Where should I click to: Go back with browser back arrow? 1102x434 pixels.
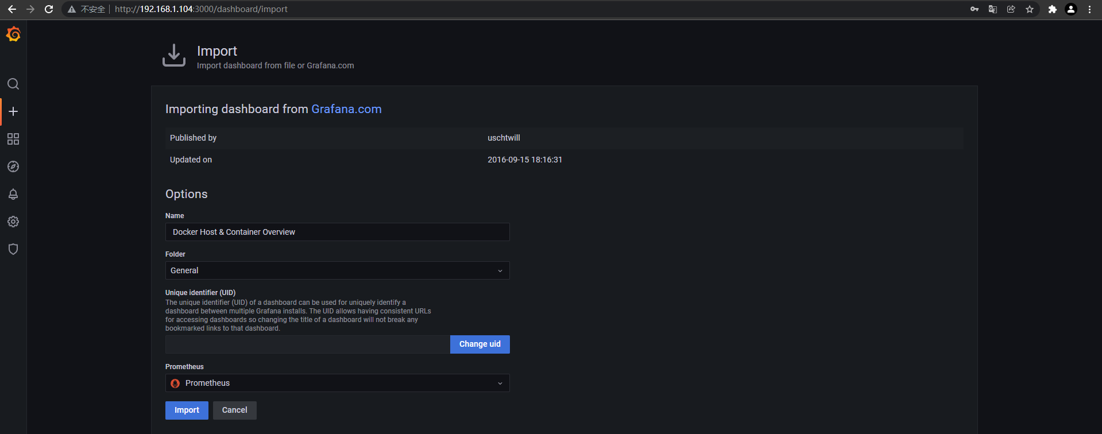coord(12,9)
